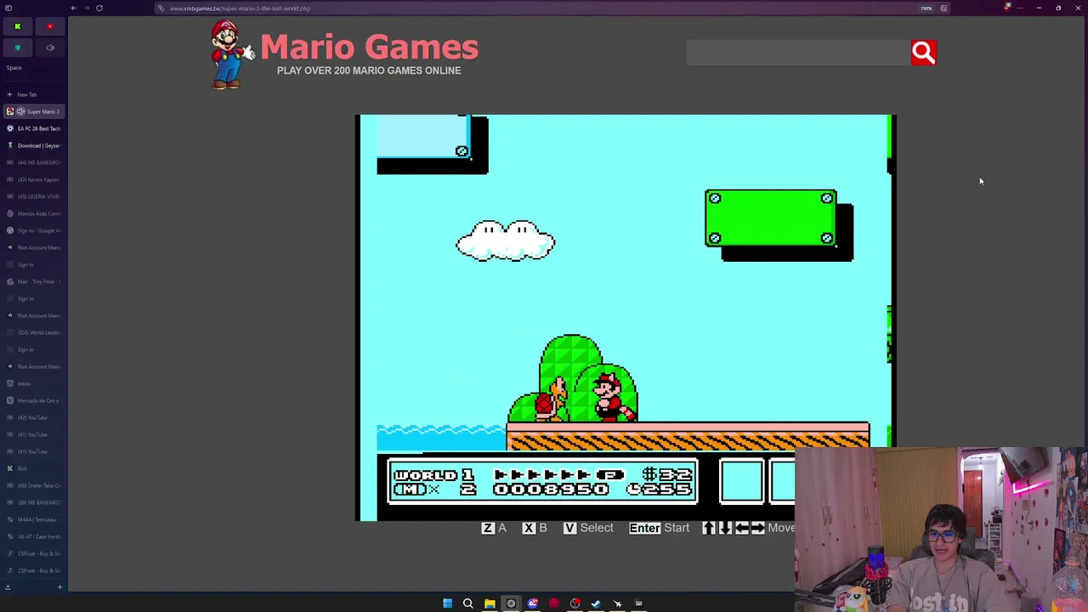Open the (38) ME BANEARON tab
Image resolution: width=1088 pixels, height=612 pixels.
click(x=34, y=502)
